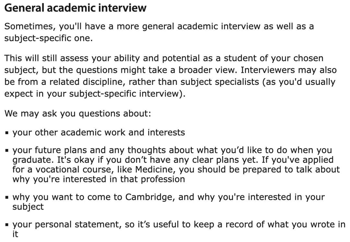
Task: Click the text 'interested in that profession'
Action: pyautogui.click(x=124, y=179)
